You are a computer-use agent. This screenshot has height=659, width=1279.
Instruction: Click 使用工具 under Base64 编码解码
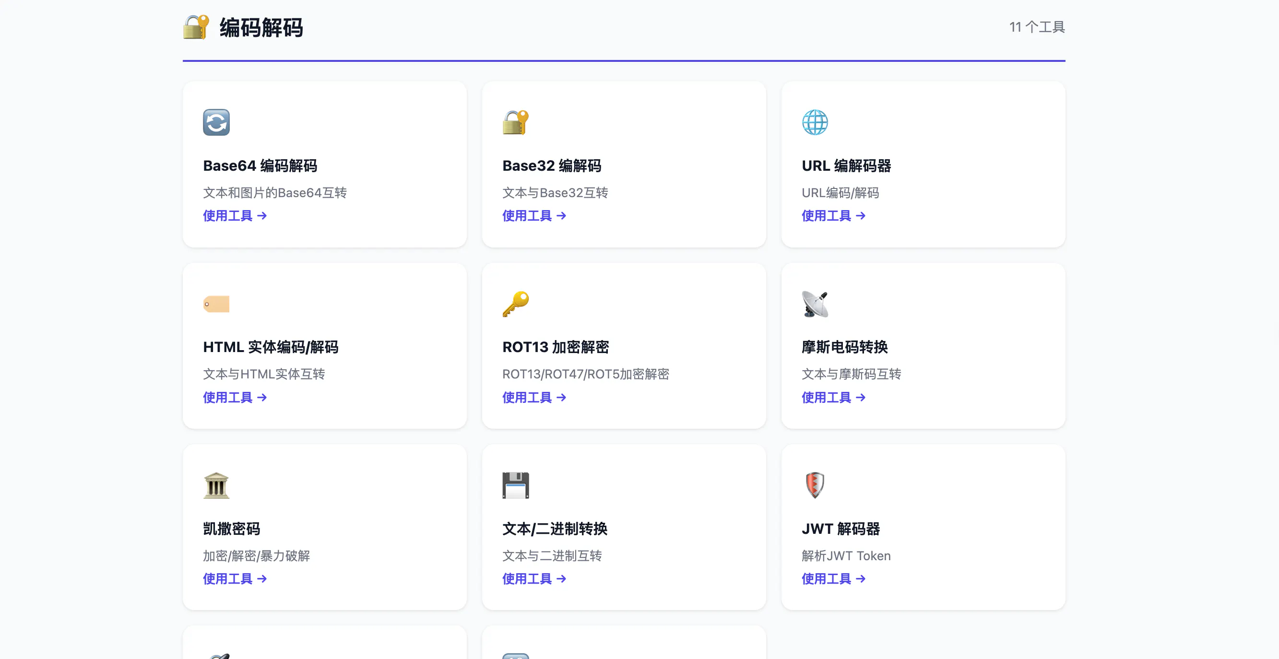[235, 216]
